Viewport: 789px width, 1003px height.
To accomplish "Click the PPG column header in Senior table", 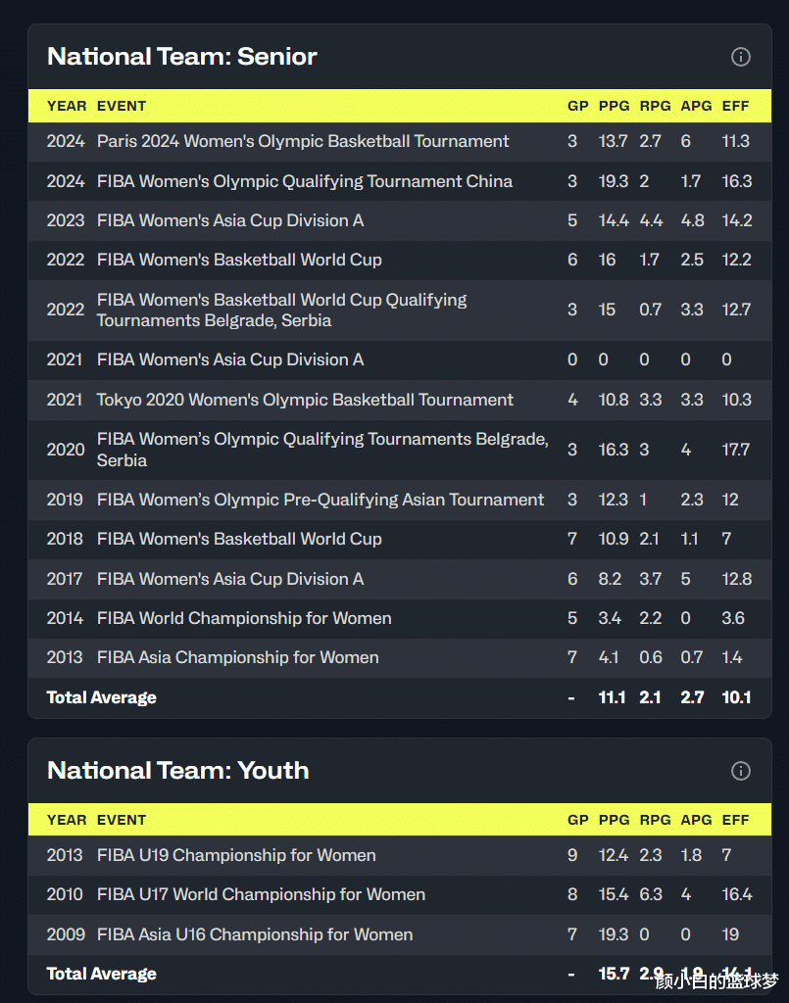I will tap(615, 106).
